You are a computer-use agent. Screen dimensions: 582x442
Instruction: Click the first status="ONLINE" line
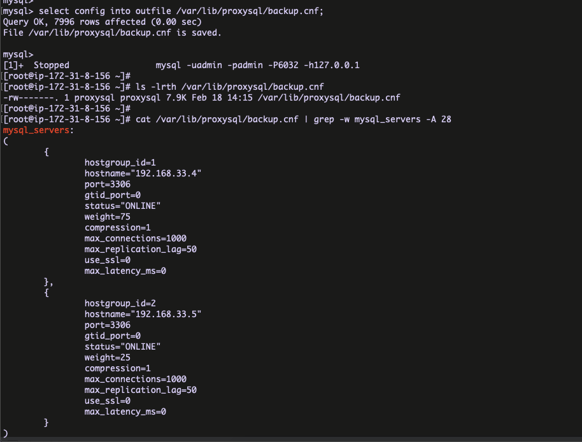[x=122, y=206]
